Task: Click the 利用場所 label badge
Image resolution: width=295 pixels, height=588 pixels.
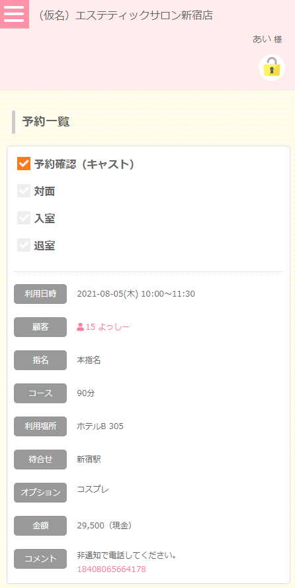Action: pyautogui.click(x=40, y=426)
